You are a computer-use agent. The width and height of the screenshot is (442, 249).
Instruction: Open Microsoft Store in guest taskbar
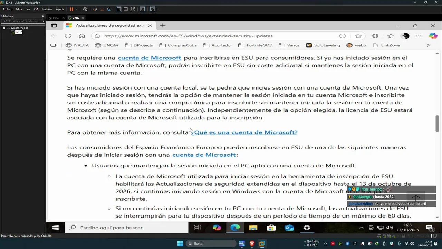coord(271,228)
